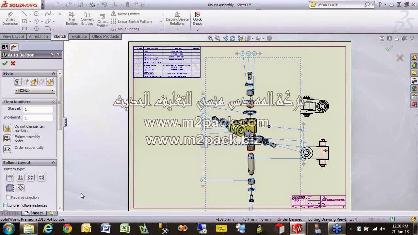Click the New document icon
This screenshot has height=235, width=418.
[57, 5]
